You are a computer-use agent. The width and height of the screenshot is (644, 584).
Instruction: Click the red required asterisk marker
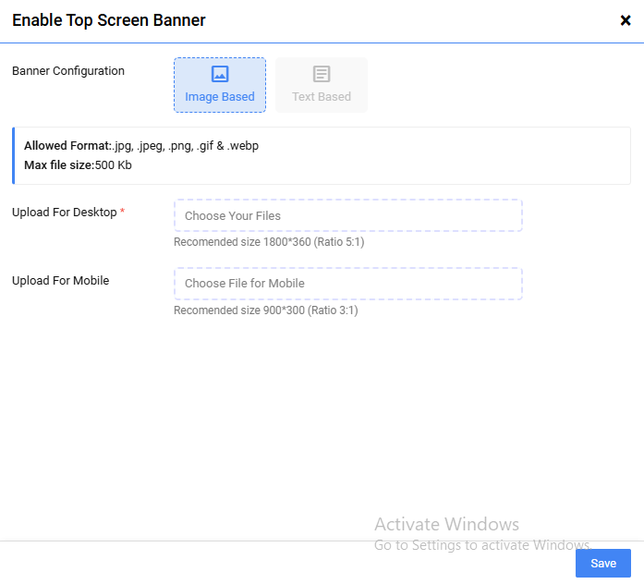point(123,212)
